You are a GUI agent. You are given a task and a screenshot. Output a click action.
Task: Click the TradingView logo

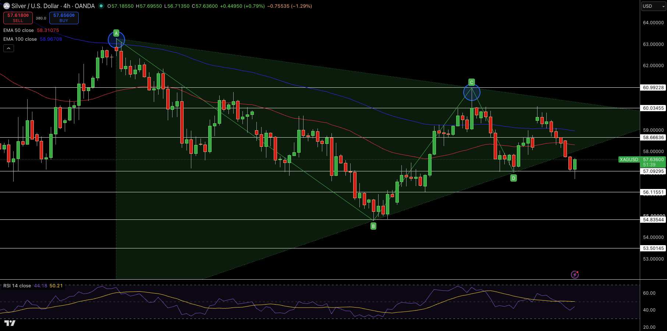click(10, 323)
